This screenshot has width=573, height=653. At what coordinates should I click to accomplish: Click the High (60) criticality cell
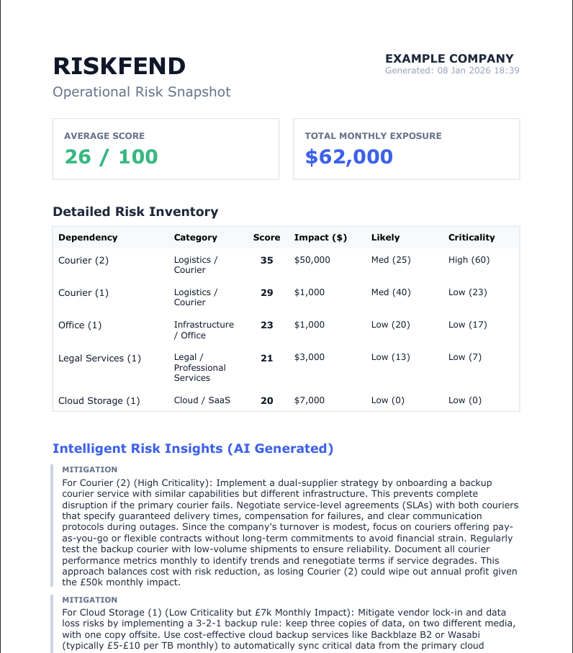(469, 260)
